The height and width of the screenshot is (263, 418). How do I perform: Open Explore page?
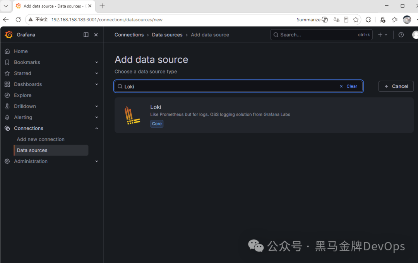tap(23, 95)
